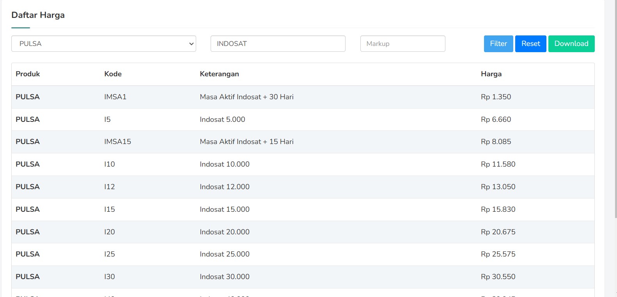Focus the Markup input field
Viewport: 617px width, 297px height.
[402, 44]
